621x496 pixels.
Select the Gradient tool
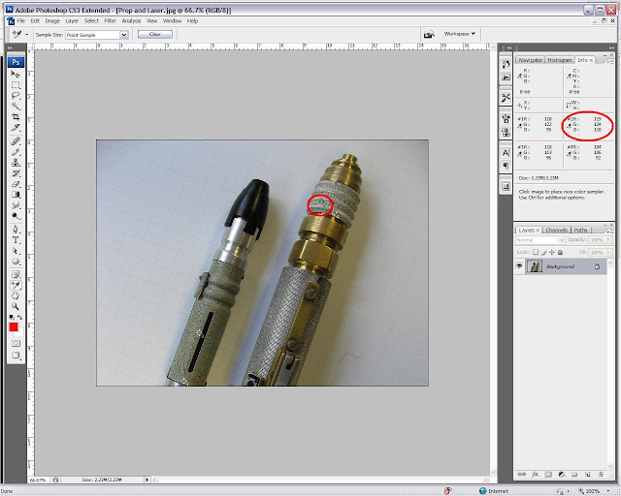16,195
